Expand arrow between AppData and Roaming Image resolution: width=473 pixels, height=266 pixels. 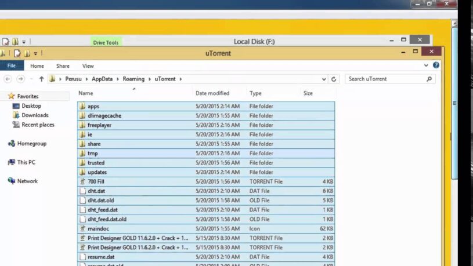pyautogui.click(x=118, y=79)
